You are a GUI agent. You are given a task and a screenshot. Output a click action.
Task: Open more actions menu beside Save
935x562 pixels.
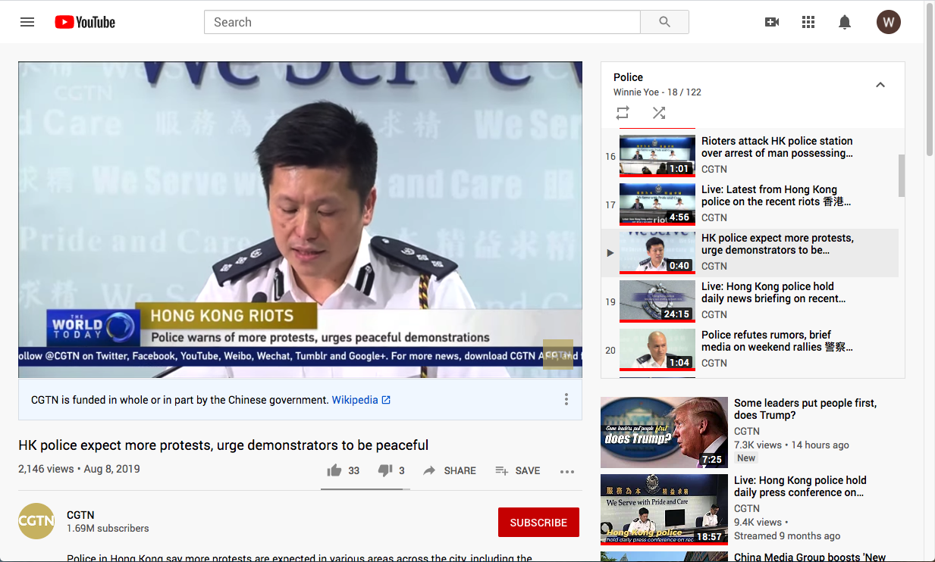click(x=567, y=471)
